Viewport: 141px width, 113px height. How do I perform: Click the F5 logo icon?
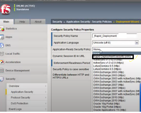pos(5,9)
